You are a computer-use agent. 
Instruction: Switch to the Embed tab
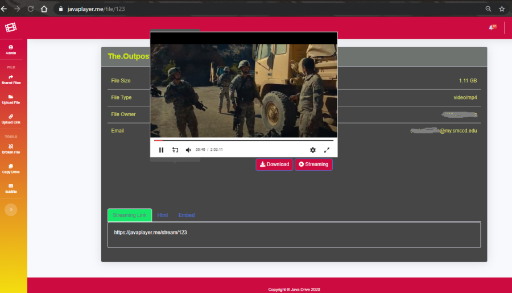pyautogui.click(x=187, y=215)
